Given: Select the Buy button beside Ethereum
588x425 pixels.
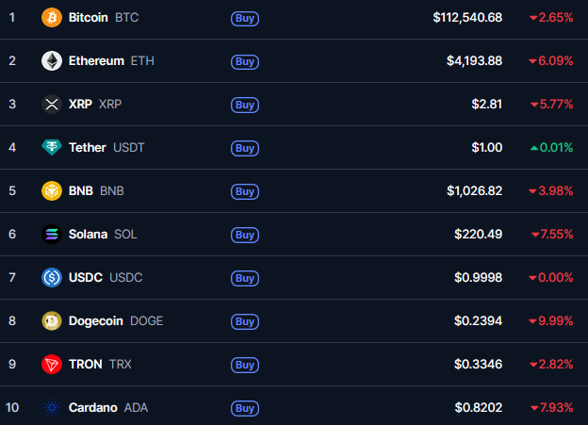Looking at the screenshot, I should pos(245,61).
